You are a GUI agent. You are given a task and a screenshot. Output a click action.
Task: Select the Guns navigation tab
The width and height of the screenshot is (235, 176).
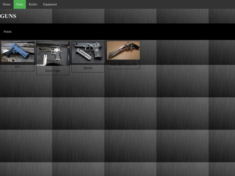coord(20,4)
